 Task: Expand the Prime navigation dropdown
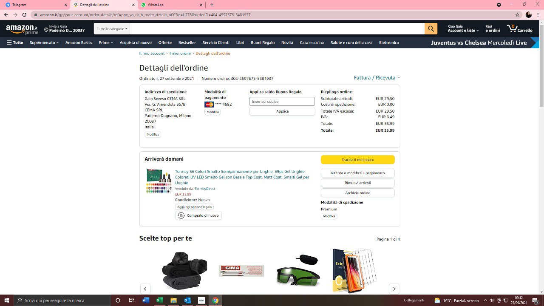(x=106, y=42)
